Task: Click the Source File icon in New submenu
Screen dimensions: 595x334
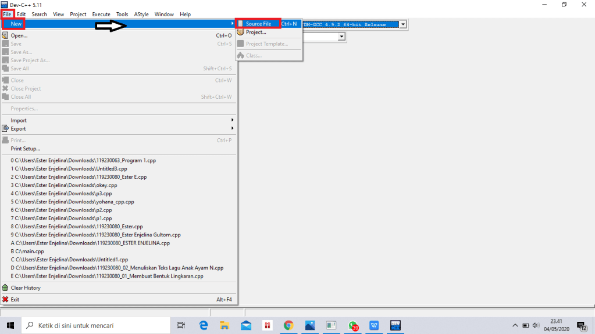Action: tap(240, 24)
